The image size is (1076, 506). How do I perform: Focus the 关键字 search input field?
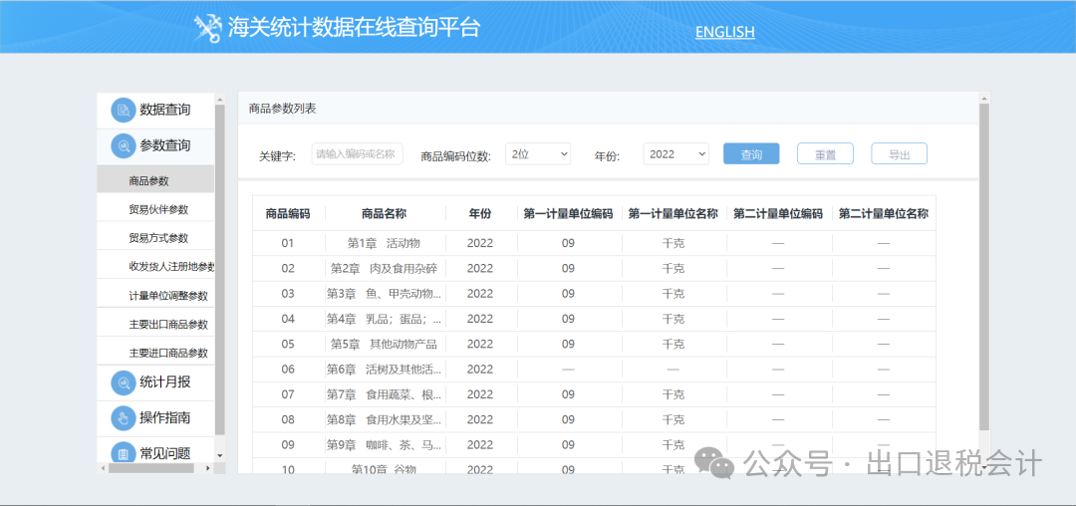point(357,154)
